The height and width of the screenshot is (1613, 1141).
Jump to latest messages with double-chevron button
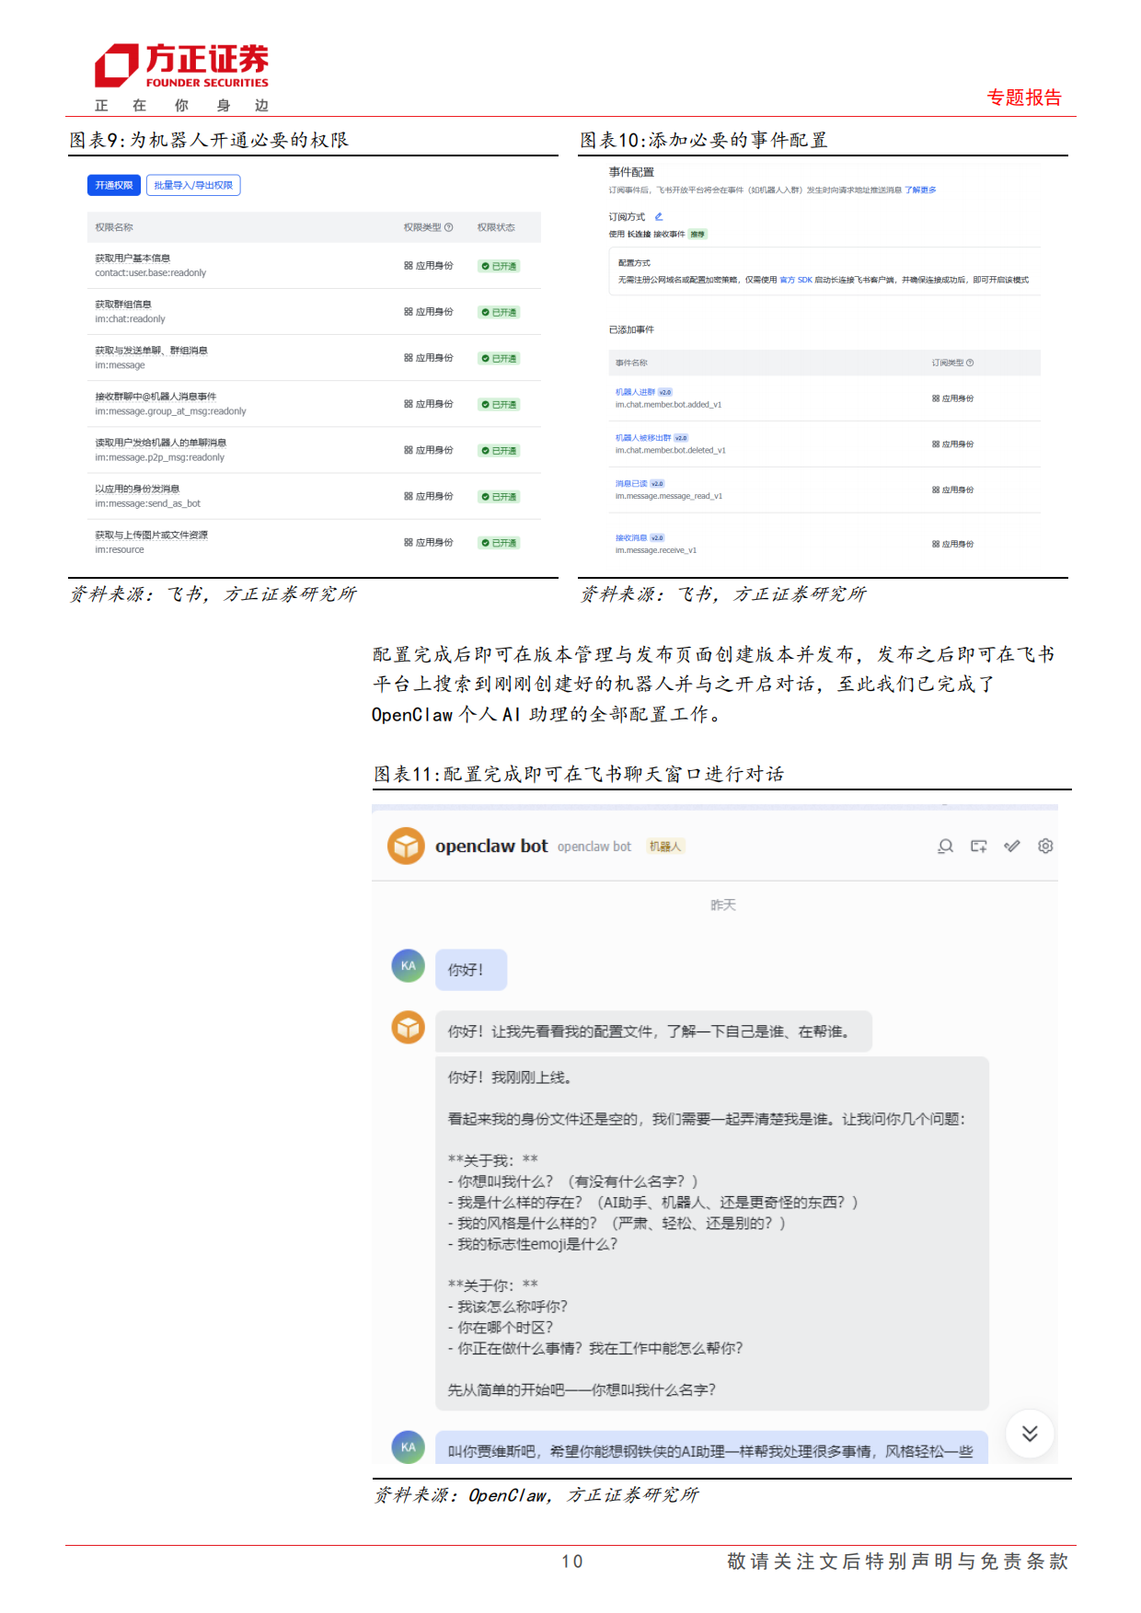[x=1030, y=1434]
